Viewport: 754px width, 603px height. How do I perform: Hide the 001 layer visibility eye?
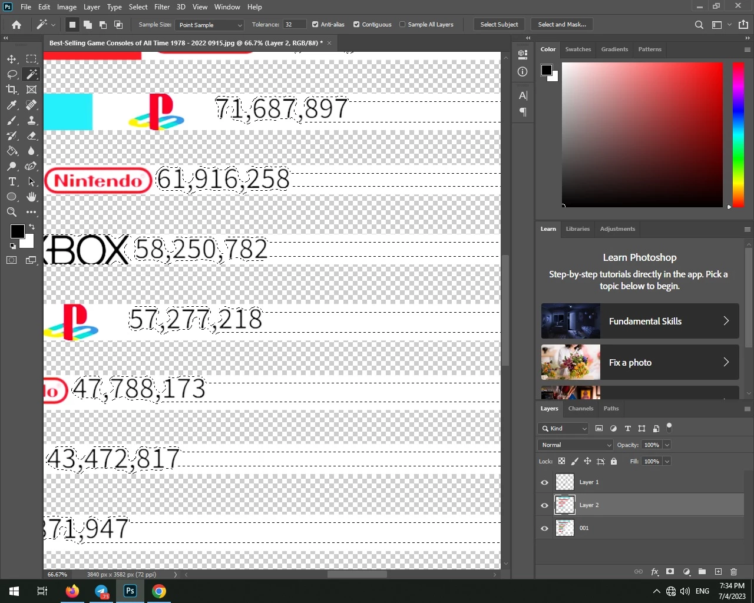[x=545, y=528]
